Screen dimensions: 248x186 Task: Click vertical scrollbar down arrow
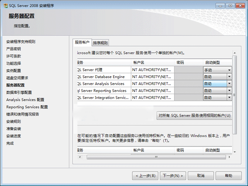point(235,152)
